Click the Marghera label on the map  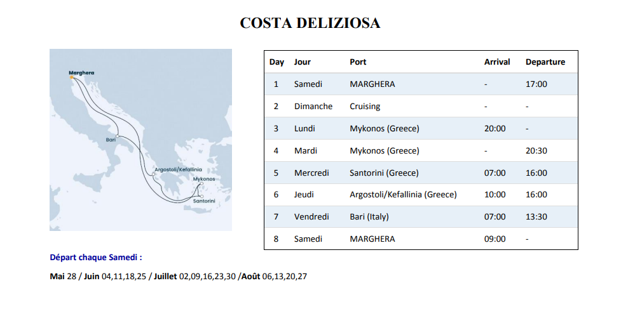click(x=81, y=73)
